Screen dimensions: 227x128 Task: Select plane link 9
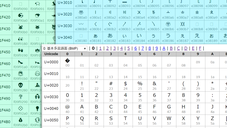(x=157, y=49)
